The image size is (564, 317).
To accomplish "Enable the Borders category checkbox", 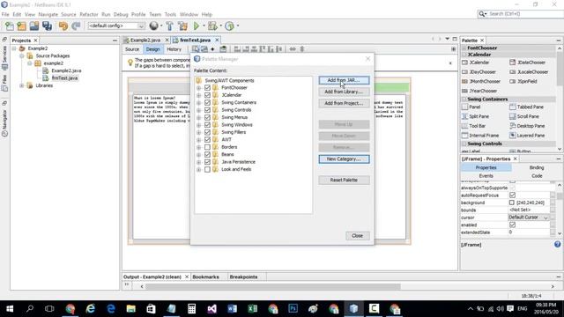I will (208, 147).
